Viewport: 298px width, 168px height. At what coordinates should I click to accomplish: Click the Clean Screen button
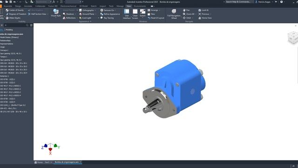coord(135,14)
